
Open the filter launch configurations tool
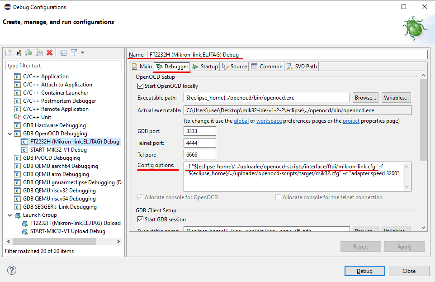pos(73,53)
